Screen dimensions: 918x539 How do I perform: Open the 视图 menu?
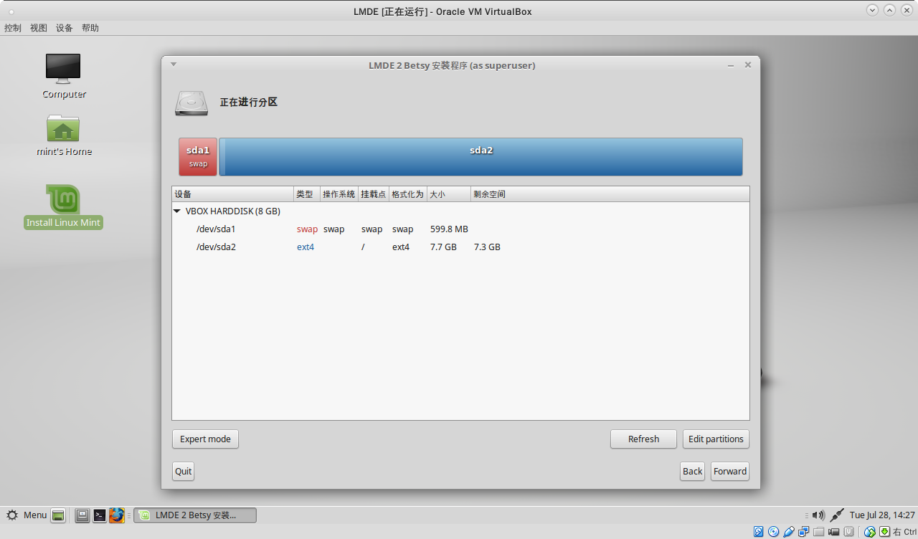(39, 28)
